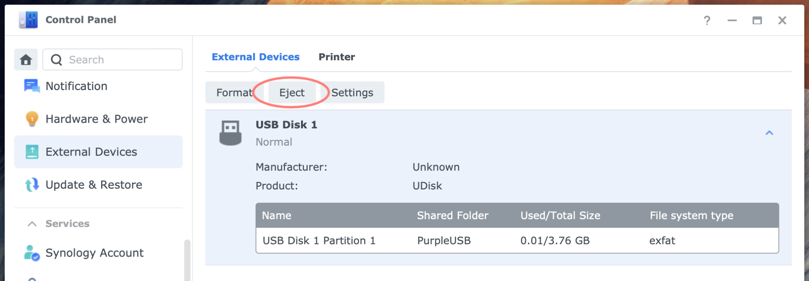
Task: Open the external device Settings
Action: click(352, 92)
